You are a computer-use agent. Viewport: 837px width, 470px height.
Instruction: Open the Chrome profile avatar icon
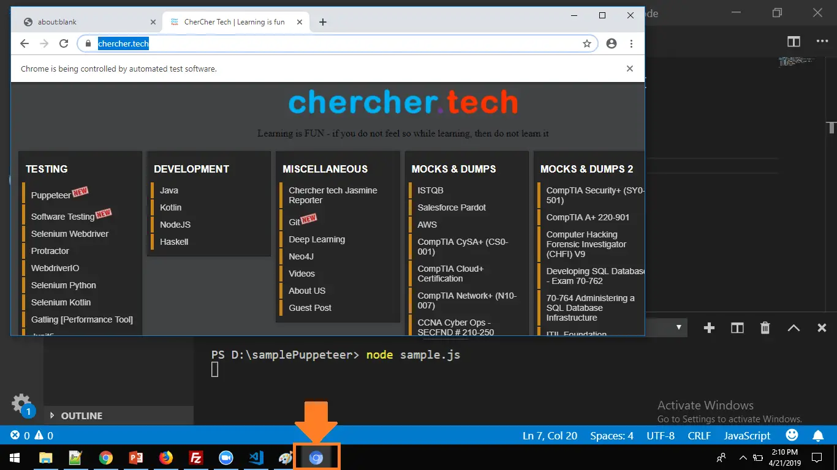(611, 43)
